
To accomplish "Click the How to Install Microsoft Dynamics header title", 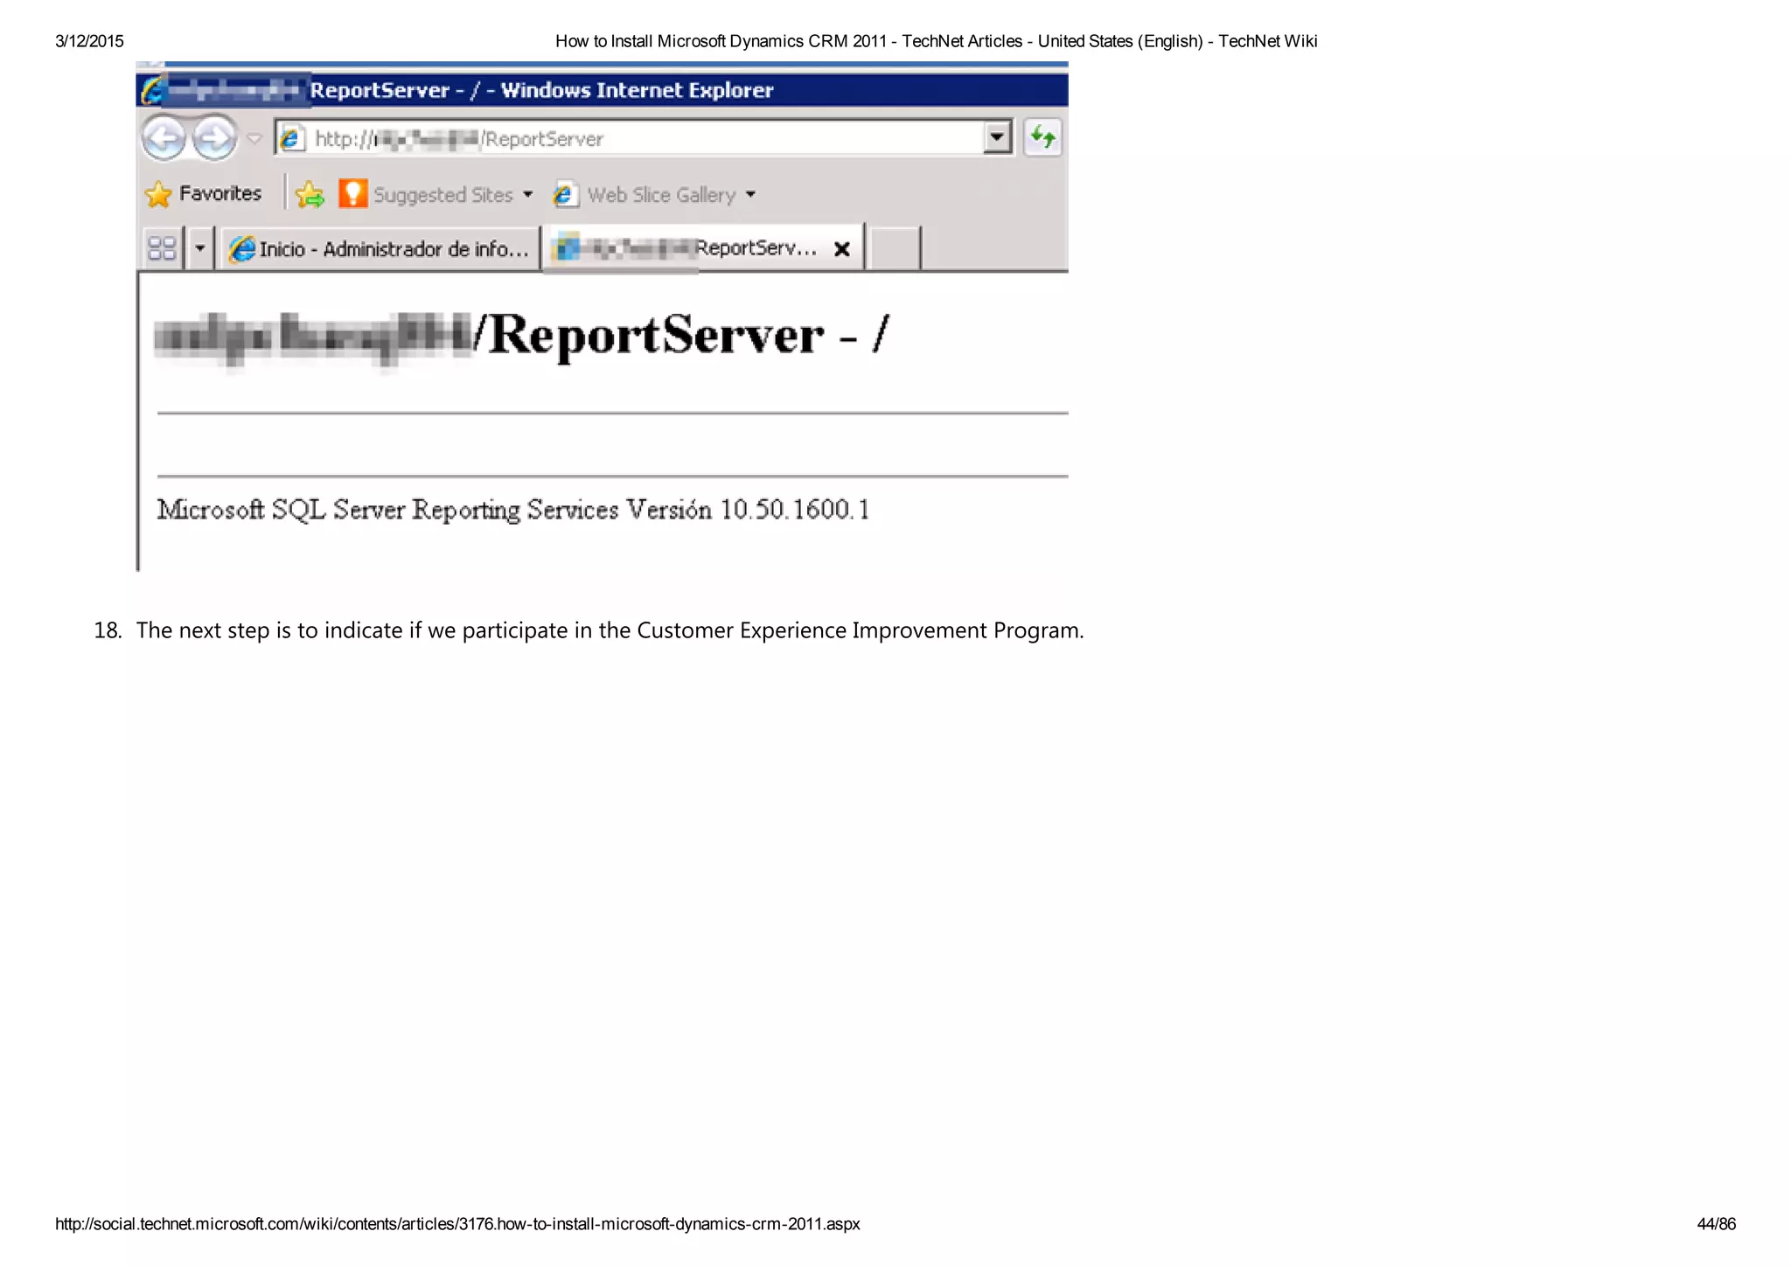I will (936, 41).
